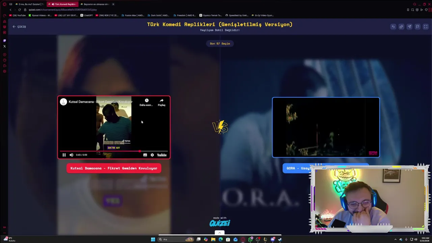Enter fullscreen mode for the quiz
Screen dimensions: 432x243
pyautogui.click(x=426, y=27)
